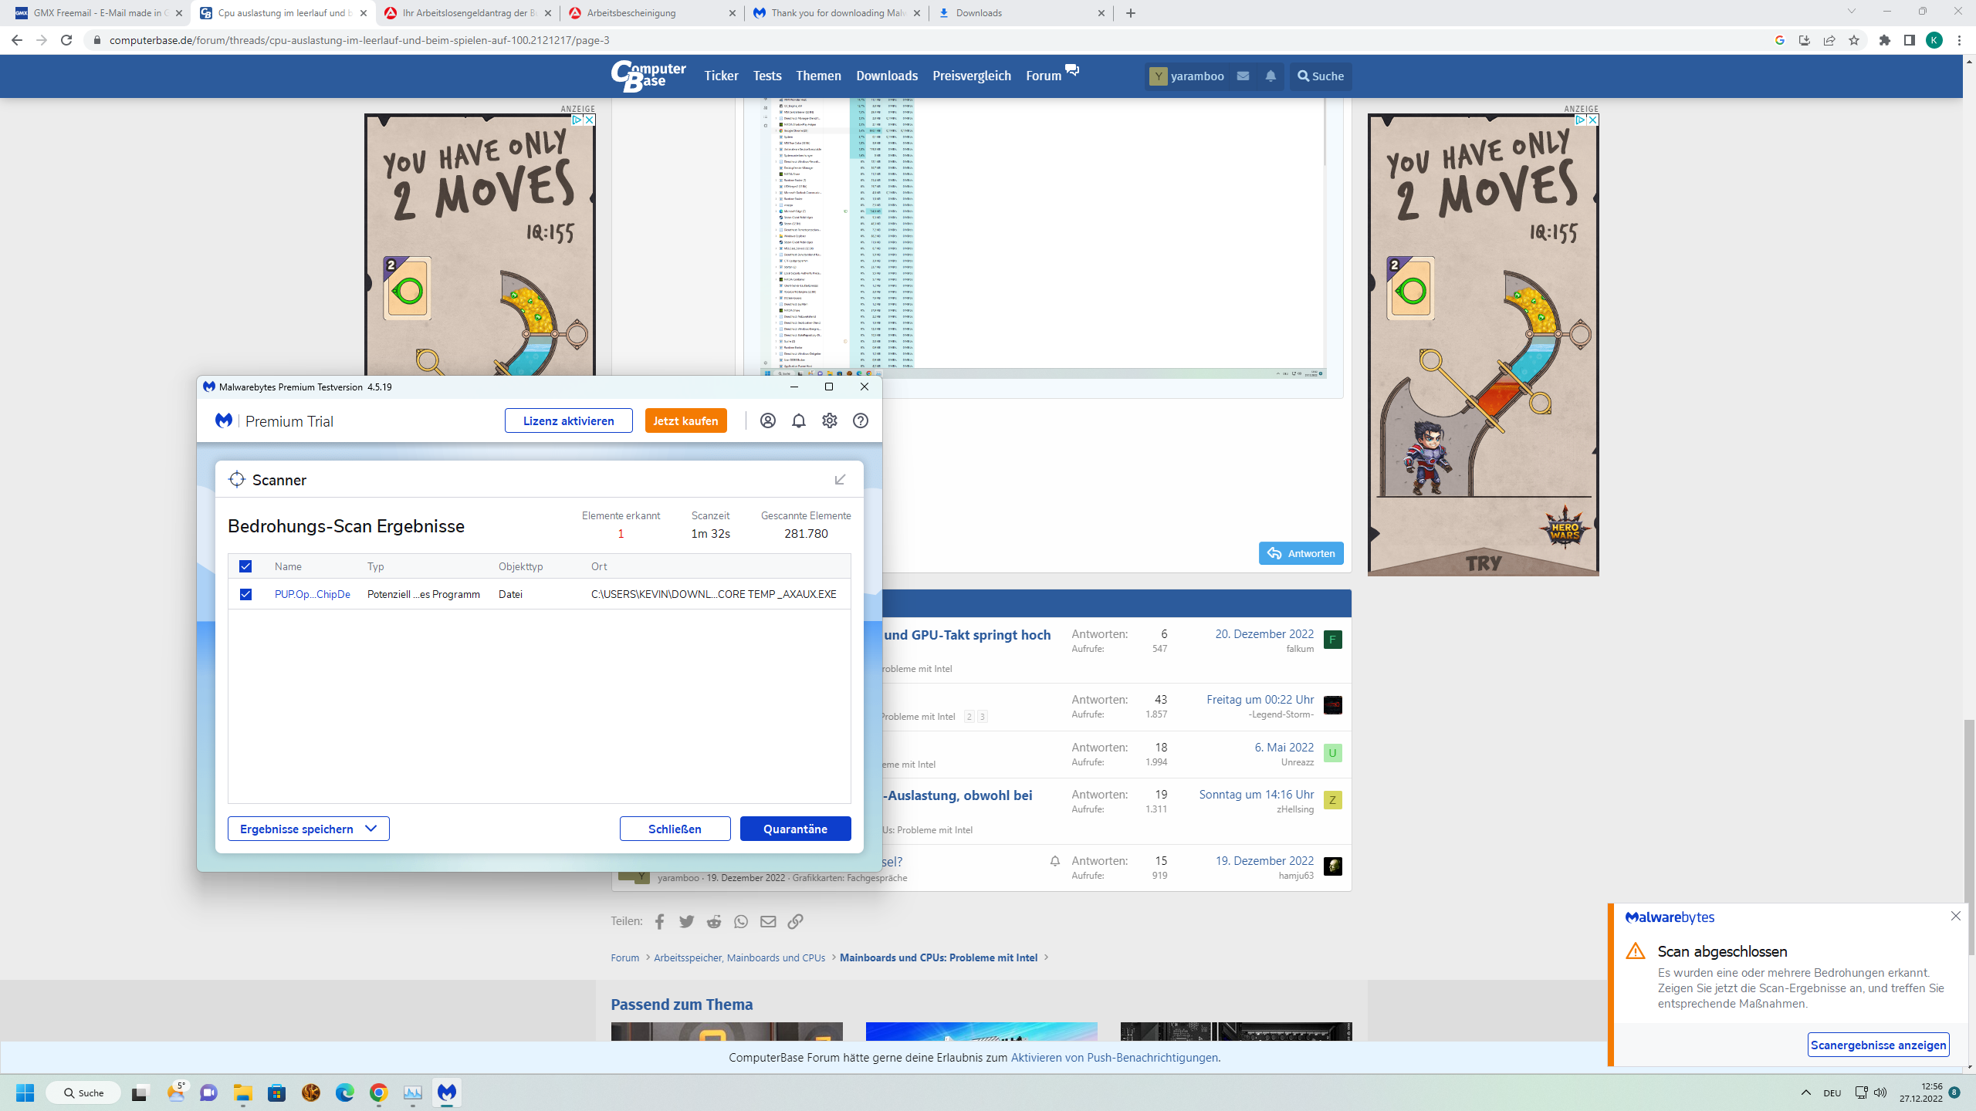1976x1111 pixels.
Task: Open yaramboo user menu
Action: pos(1186,76)
